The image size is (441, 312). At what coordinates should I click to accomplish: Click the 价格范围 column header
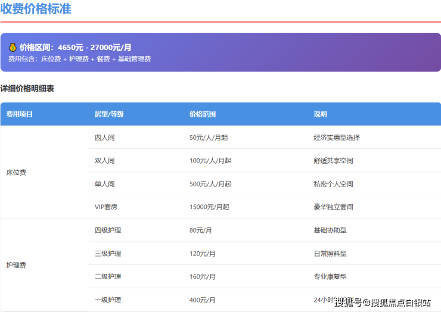click(x=203, y=114)
